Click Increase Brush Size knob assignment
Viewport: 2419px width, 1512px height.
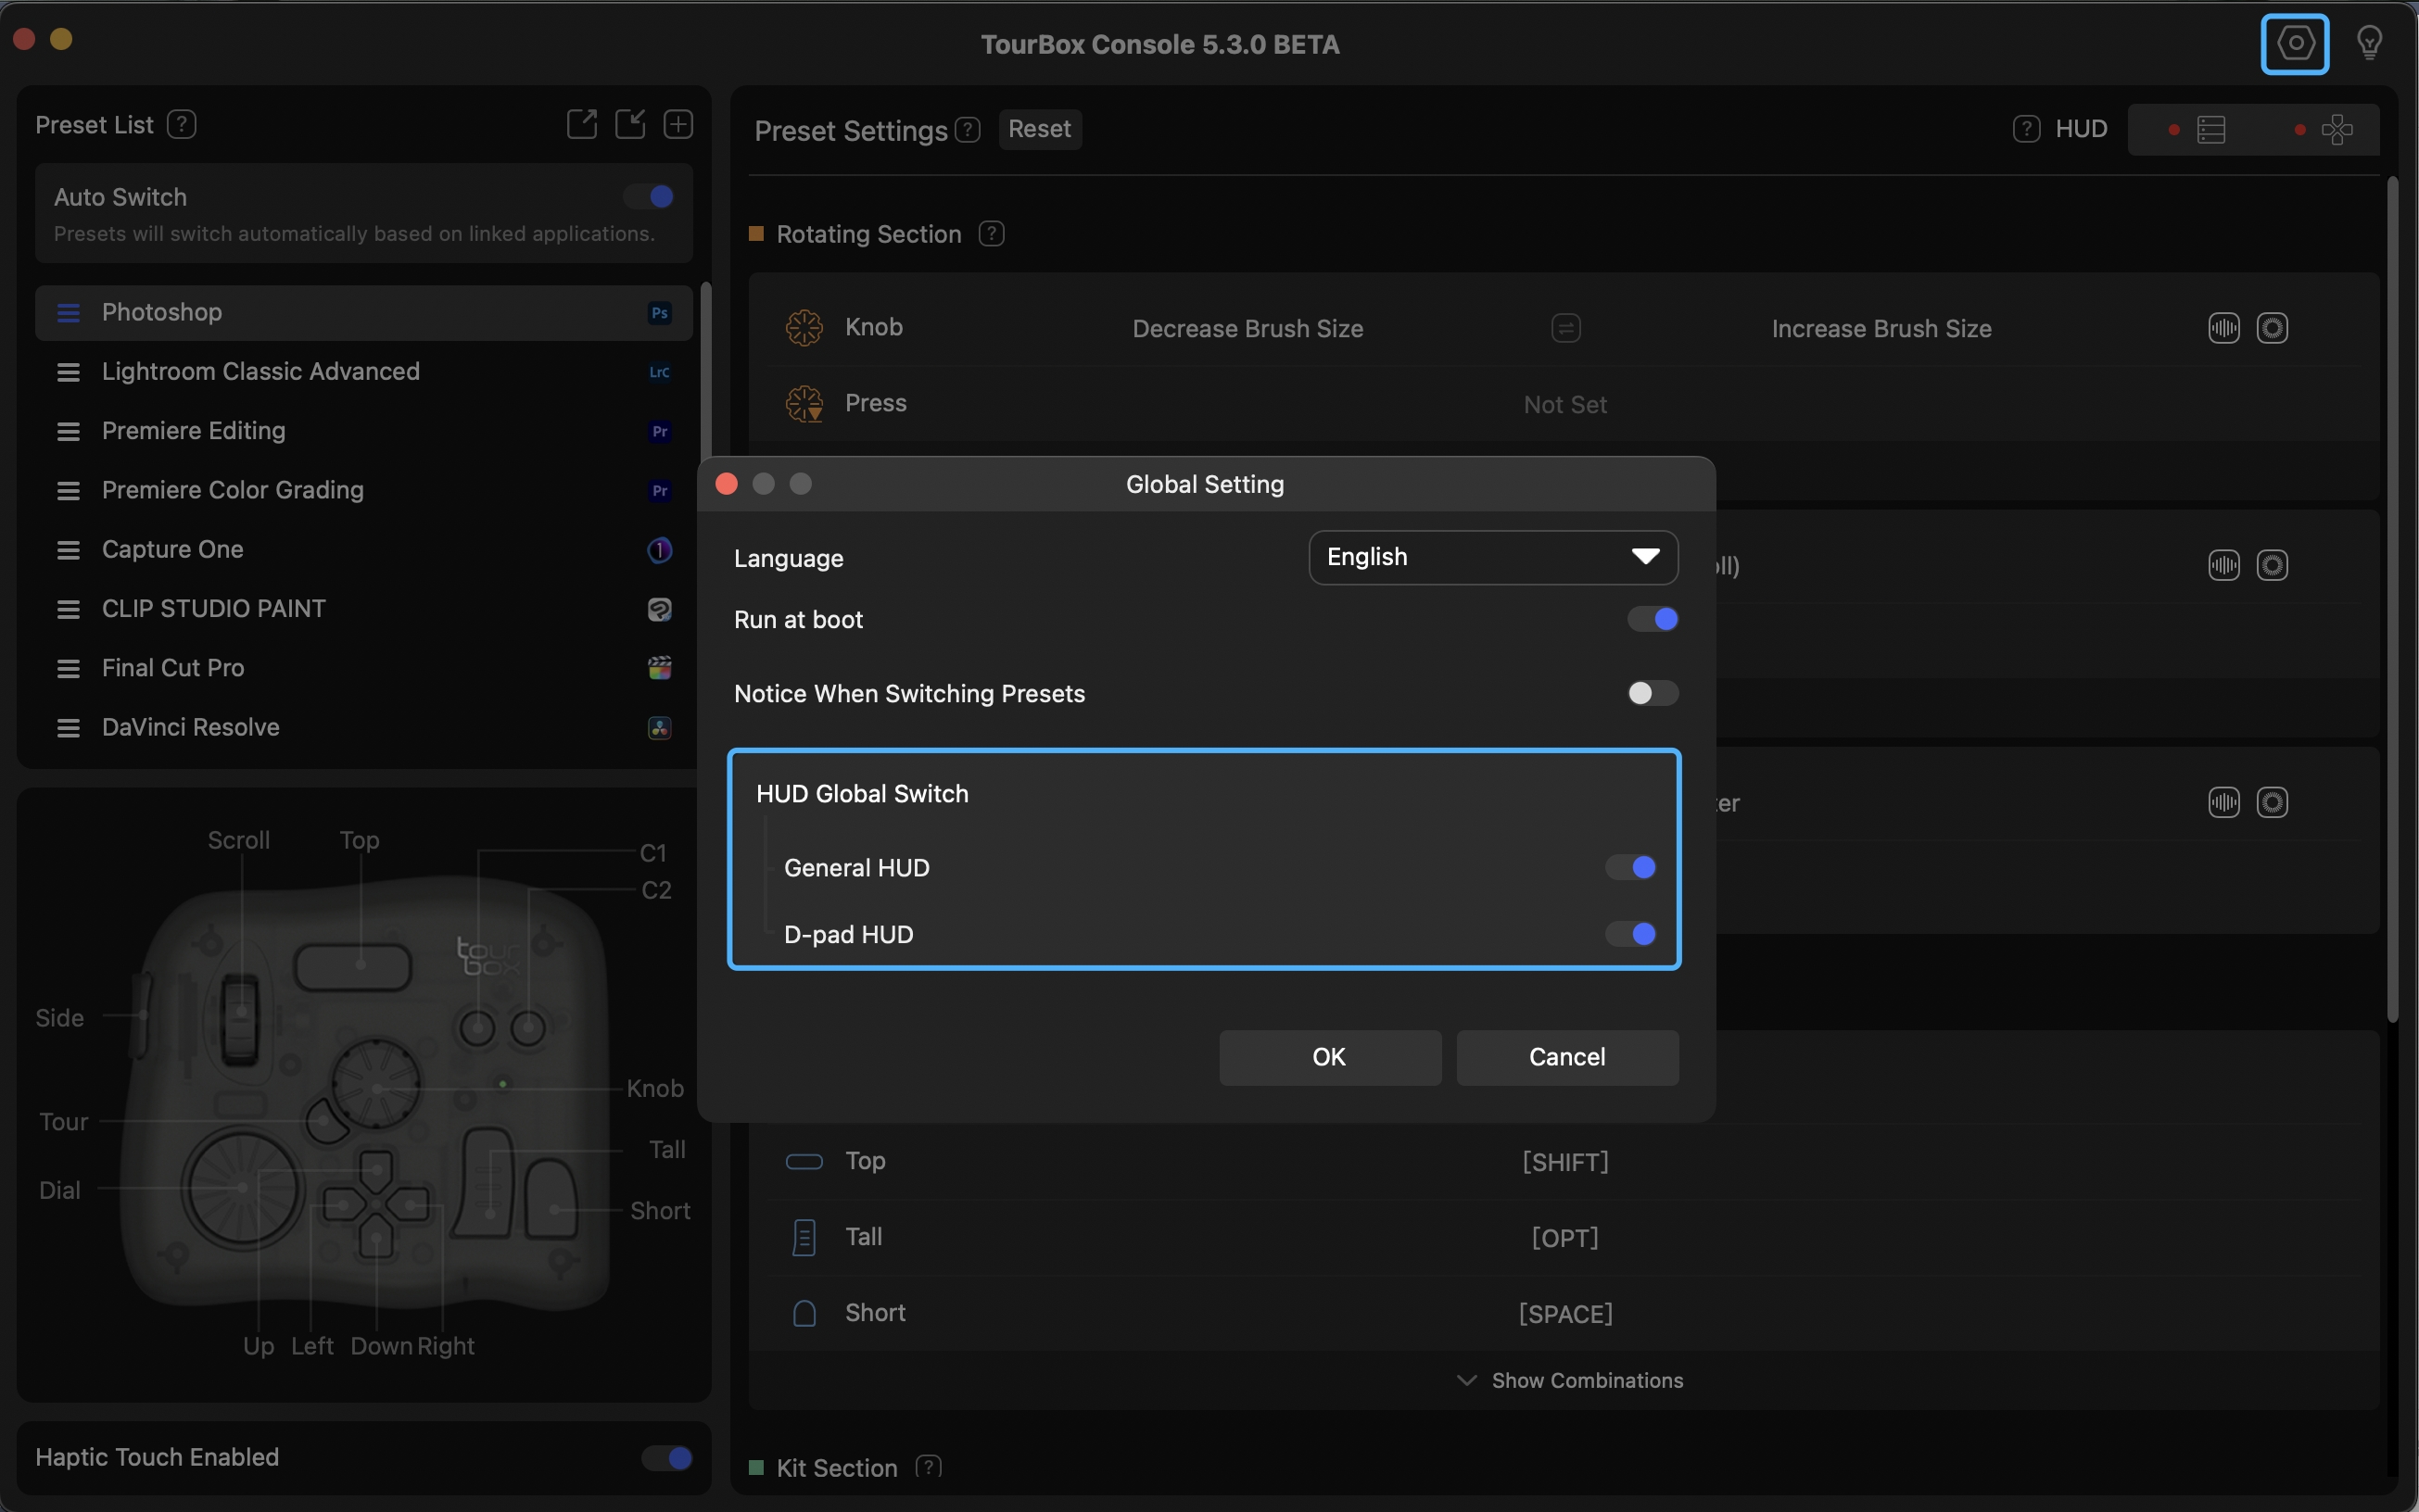point(1881,328)
